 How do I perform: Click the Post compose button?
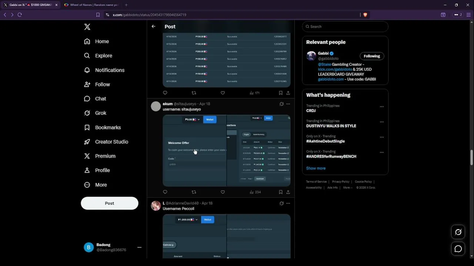pyautogui.click(x=110, y=203)
